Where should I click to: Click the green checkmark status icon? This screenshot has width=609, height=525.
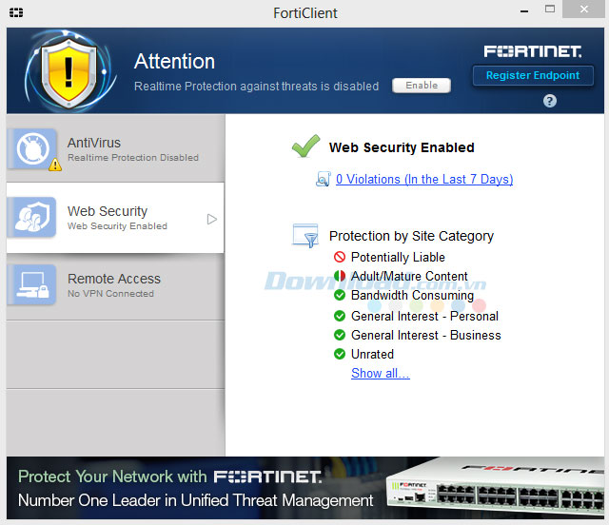tap(306, 146)
